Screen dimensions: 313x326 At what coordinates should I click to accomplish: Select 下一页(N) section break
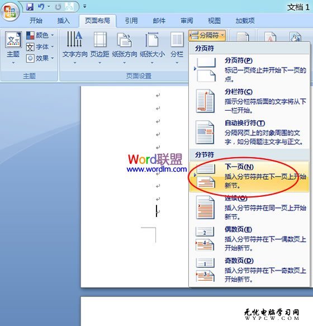click(x=249, y=176)
